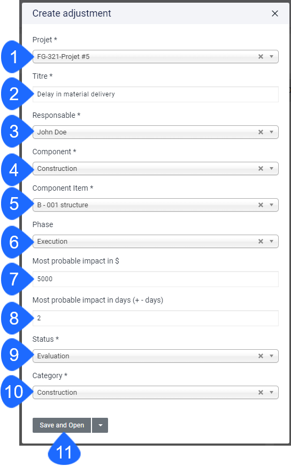
Task: Expand the Save and Open split arrow
Action: click(101, 425)
